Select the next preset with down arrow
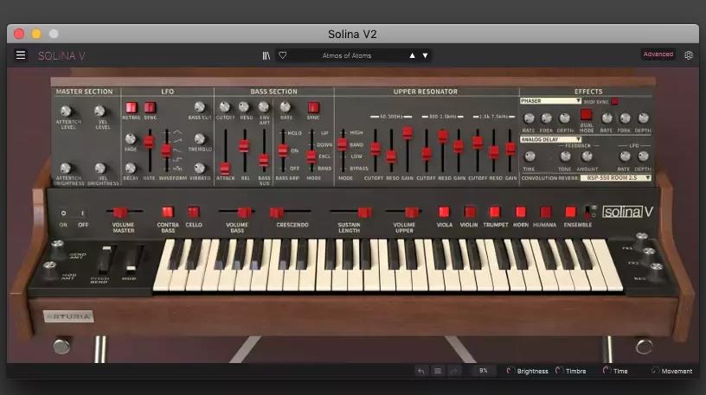 click(425, 55)
